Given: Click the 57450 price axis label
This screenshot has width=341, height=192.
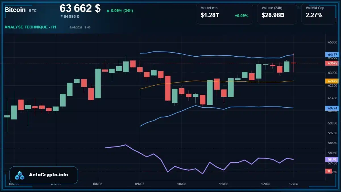Looking at the screenshot, I should pyautogui.click(x=332, y=163).
